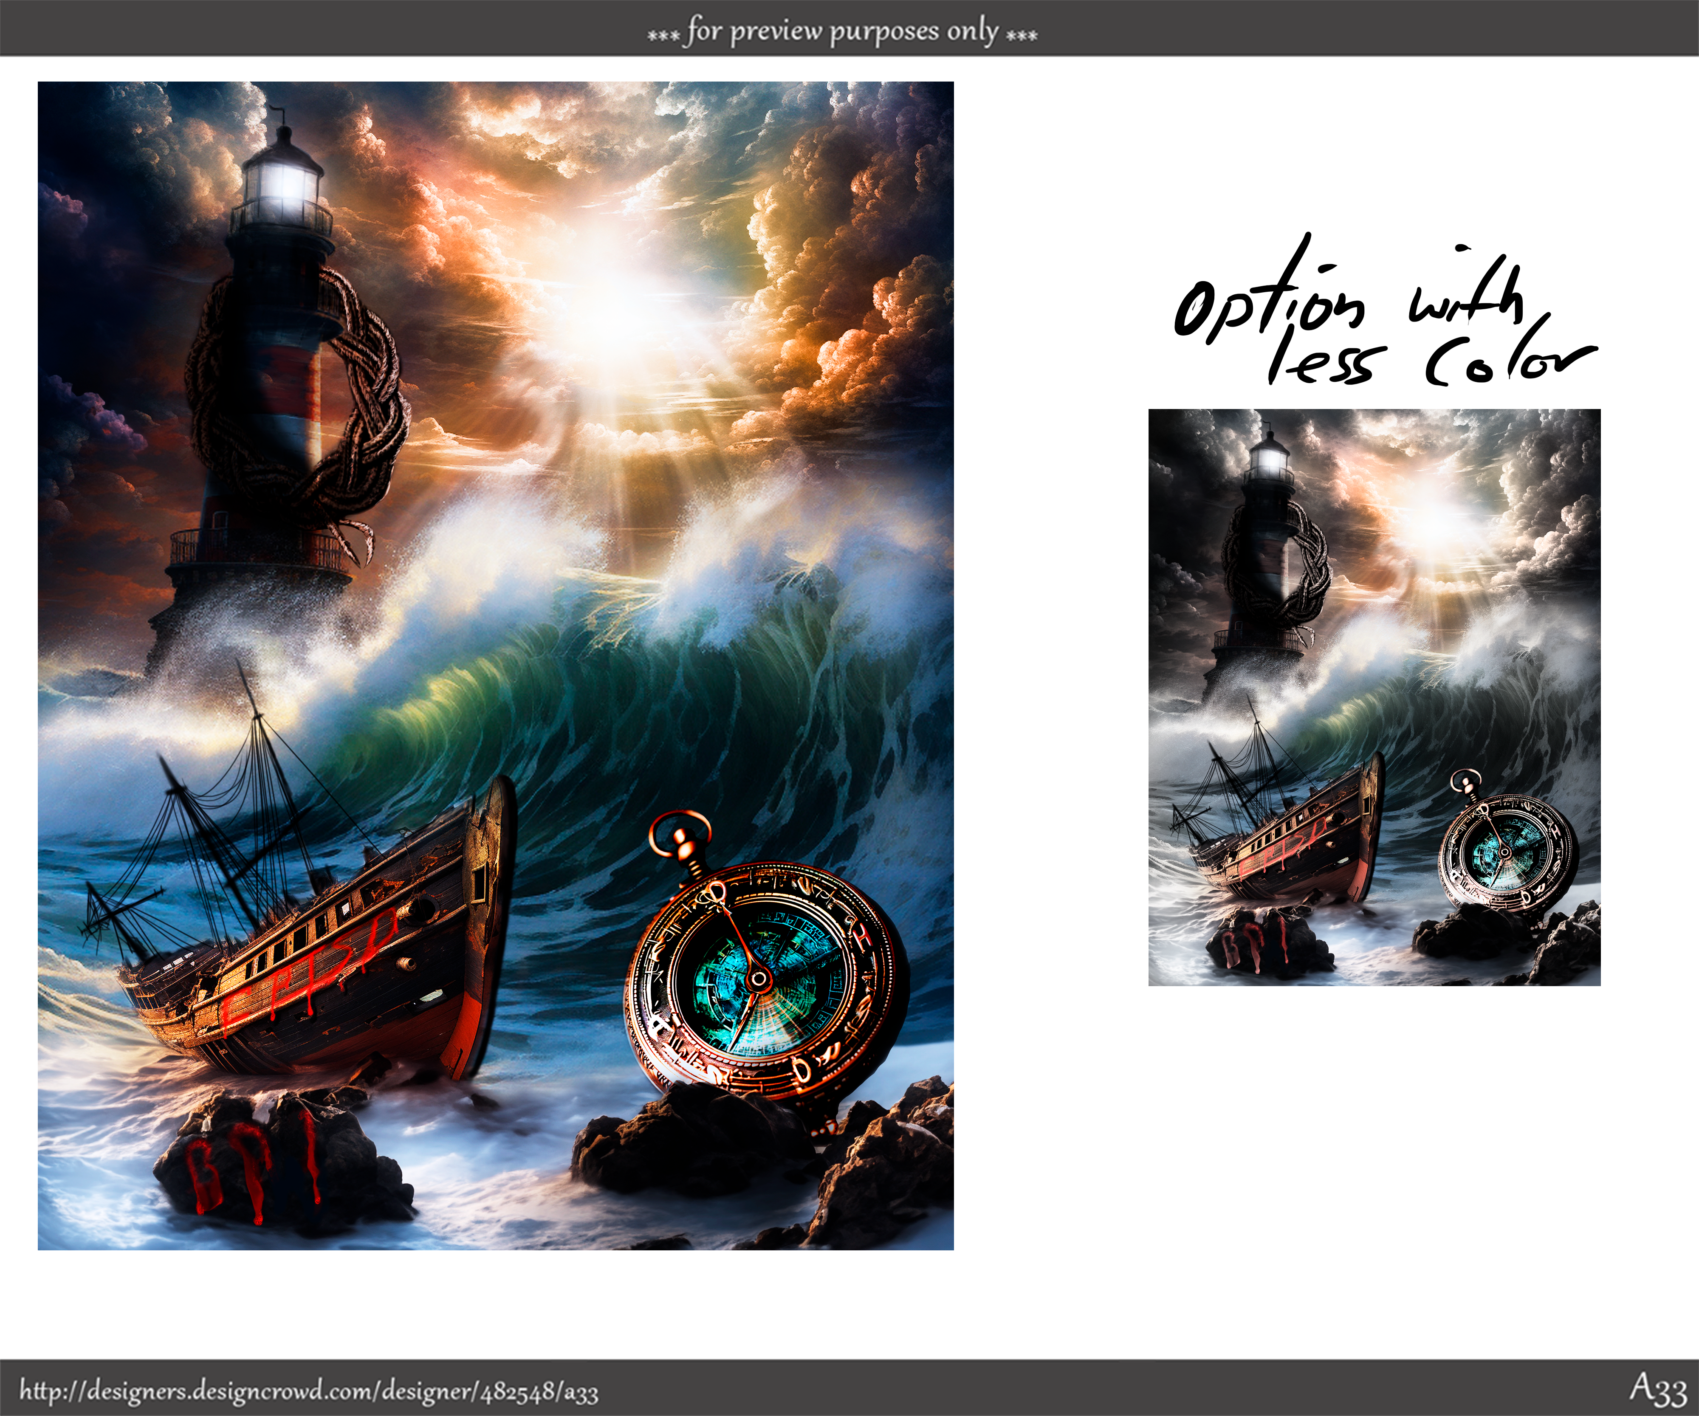
Task: Click the designcrowd designer URL in footer
Action: [x=308, y=1391]
